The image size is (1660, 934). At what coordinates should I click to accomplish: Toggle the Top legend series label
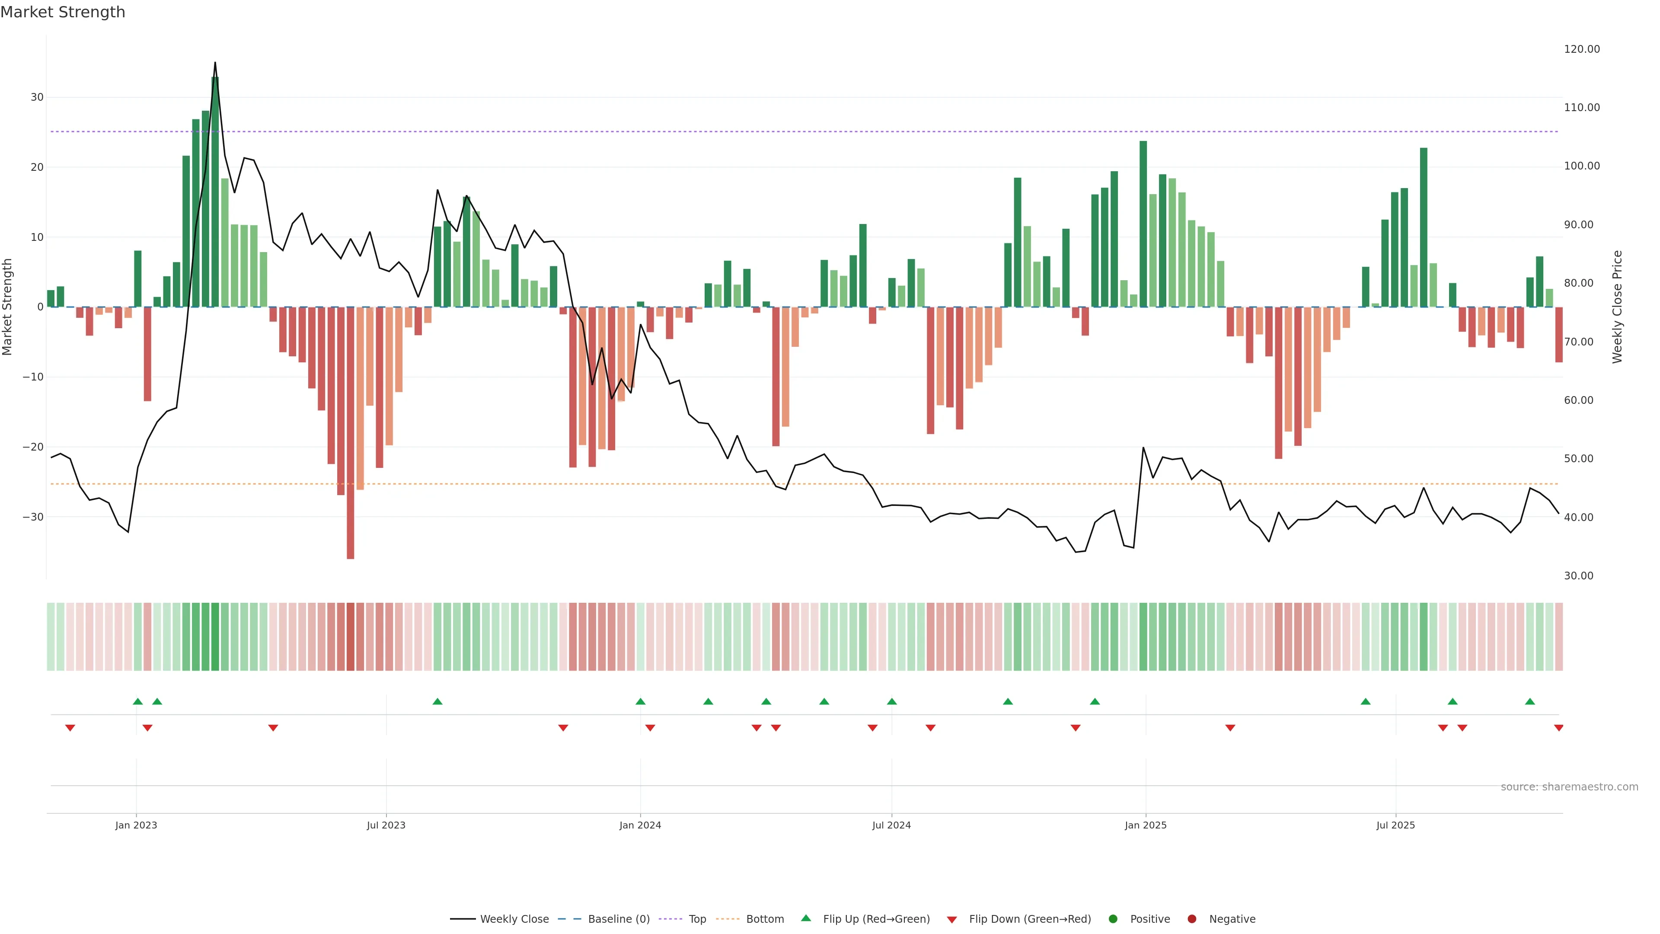pos(697,918)
